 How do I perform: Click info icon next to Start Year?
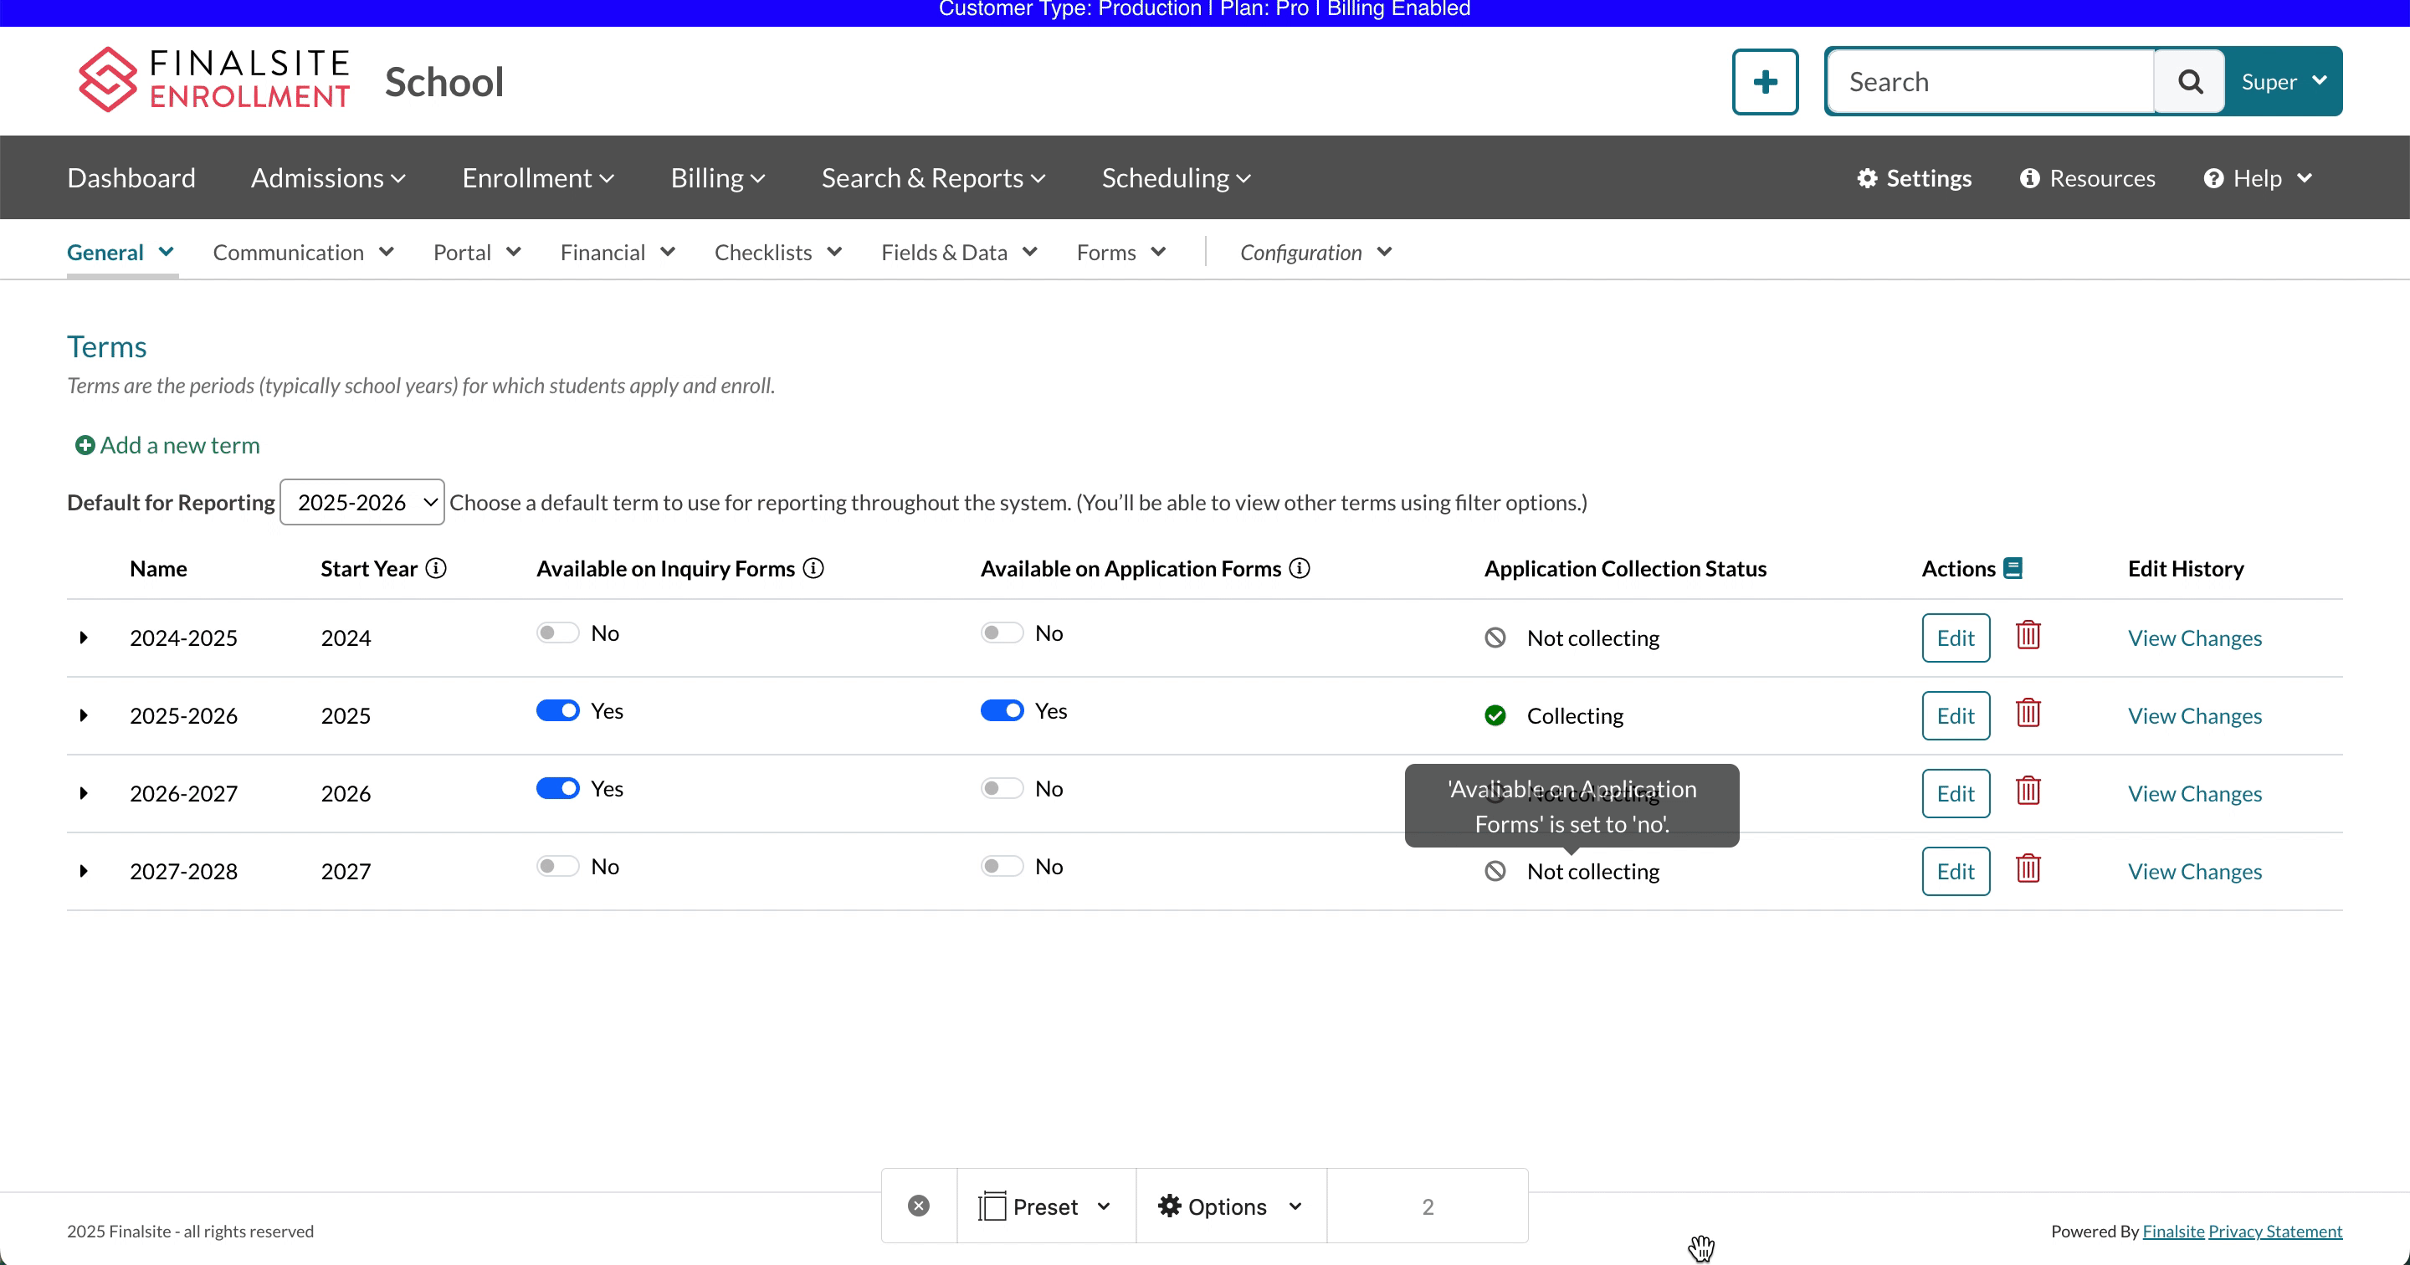click(436, 569)
